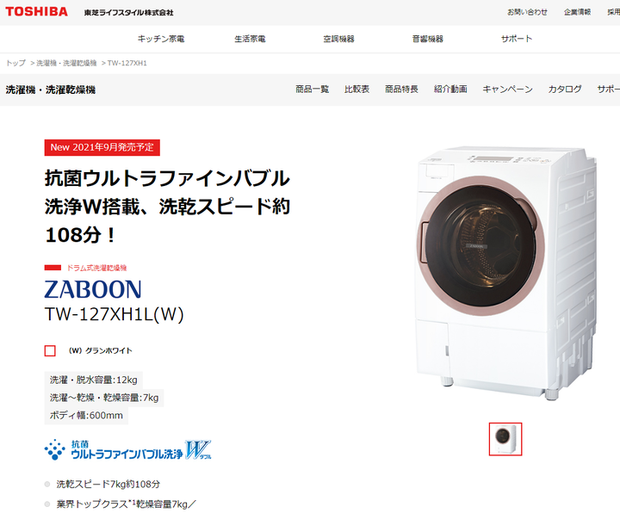
Task: Go to 商品一覧 tab
Action: [313, 90]
